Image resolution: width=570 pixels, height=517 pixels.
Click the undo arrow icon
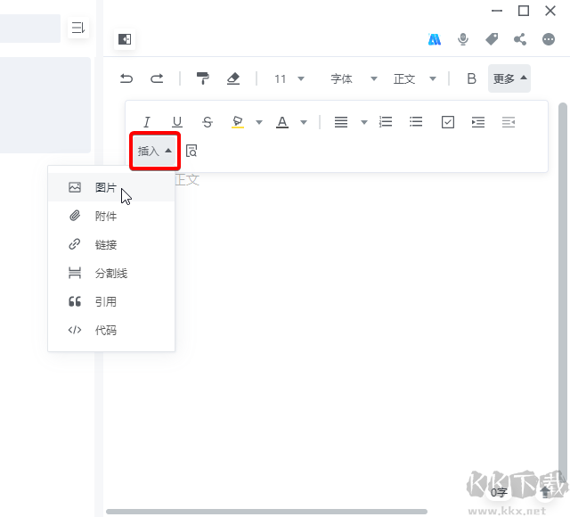126,78
